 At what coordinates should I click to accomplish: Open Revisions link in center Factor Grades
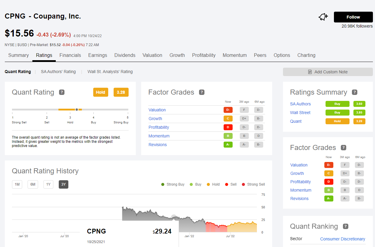(158, 145)
